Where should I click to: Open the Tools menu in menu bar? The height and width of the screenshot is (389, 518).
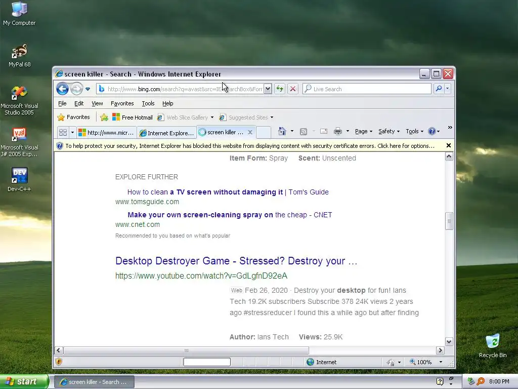point(148,103)
